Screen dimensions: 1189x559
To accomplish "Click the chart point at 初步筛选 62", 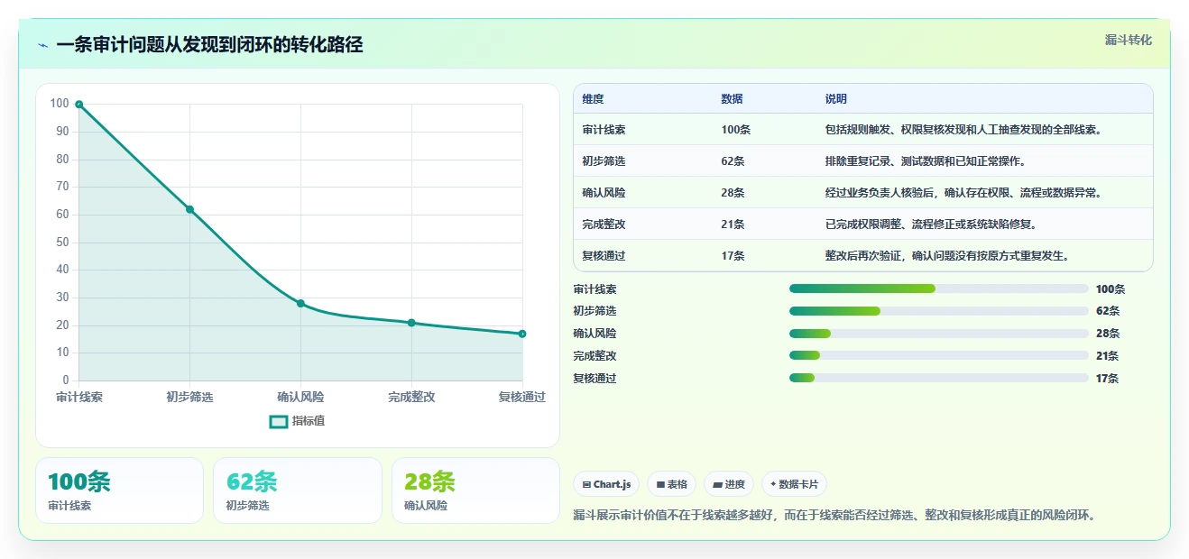I will [189, 209].
